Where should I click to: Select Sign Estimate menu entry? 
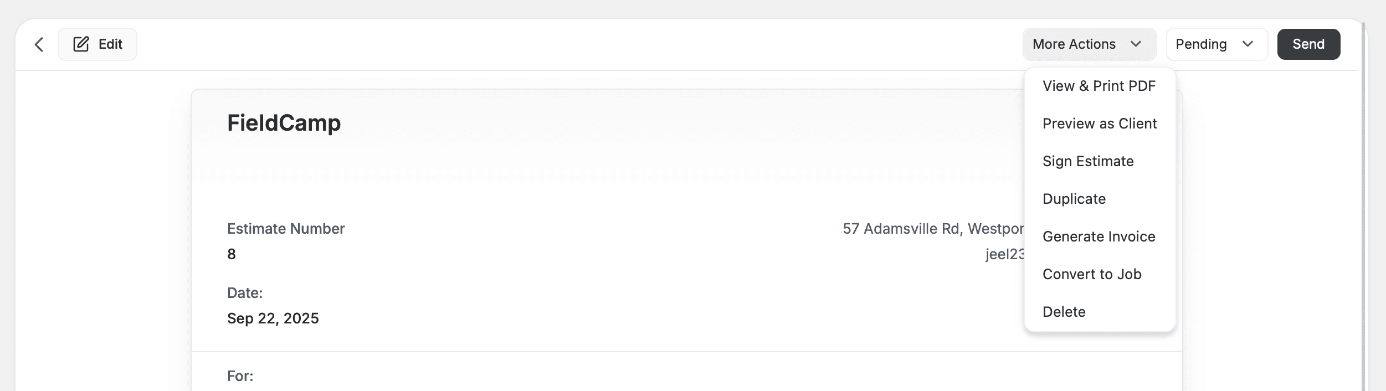coord(1088,161)
